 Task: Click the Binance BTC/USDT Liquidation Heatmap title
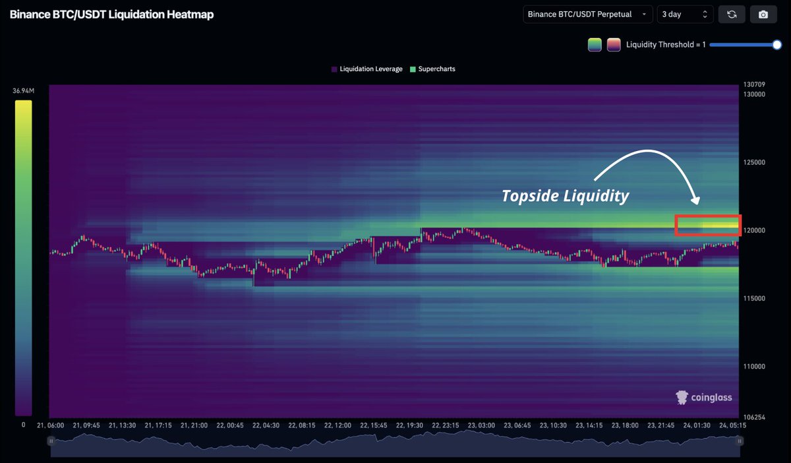tap(111, 14)
